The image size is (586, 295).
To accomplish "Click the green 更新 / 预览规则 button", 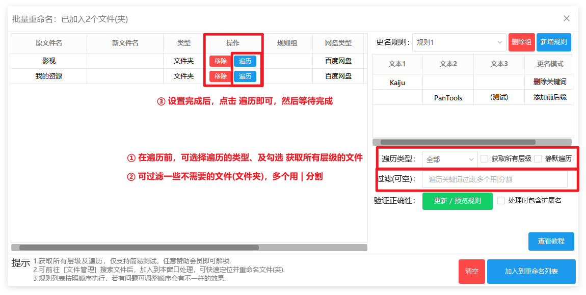I will [457, 201].
